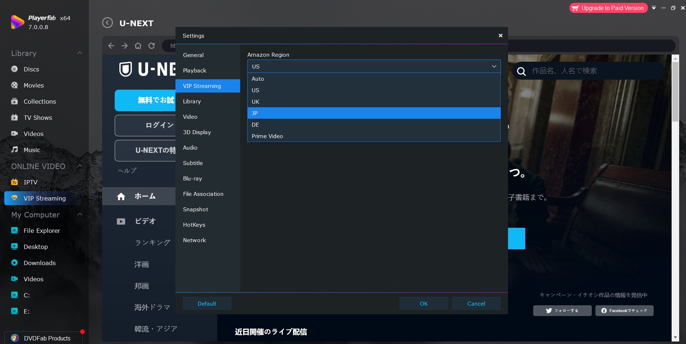Go back from U-NEXT page header
The image size is (686, 344).
(x=107, y=23)
